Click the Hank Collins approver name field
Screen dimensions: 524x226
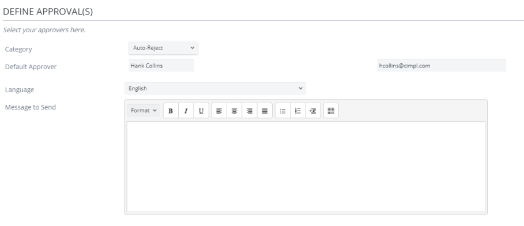point(161,66)
